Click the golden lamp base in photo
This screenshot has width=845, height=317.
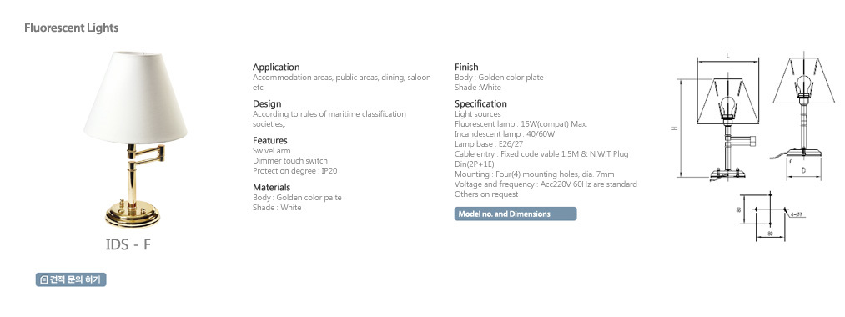coord(133,214)
